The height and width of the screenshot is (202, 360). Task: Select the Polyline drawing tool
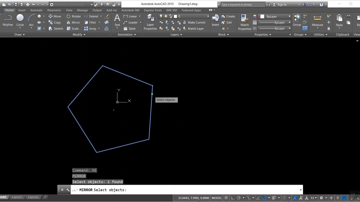(8, 20)
